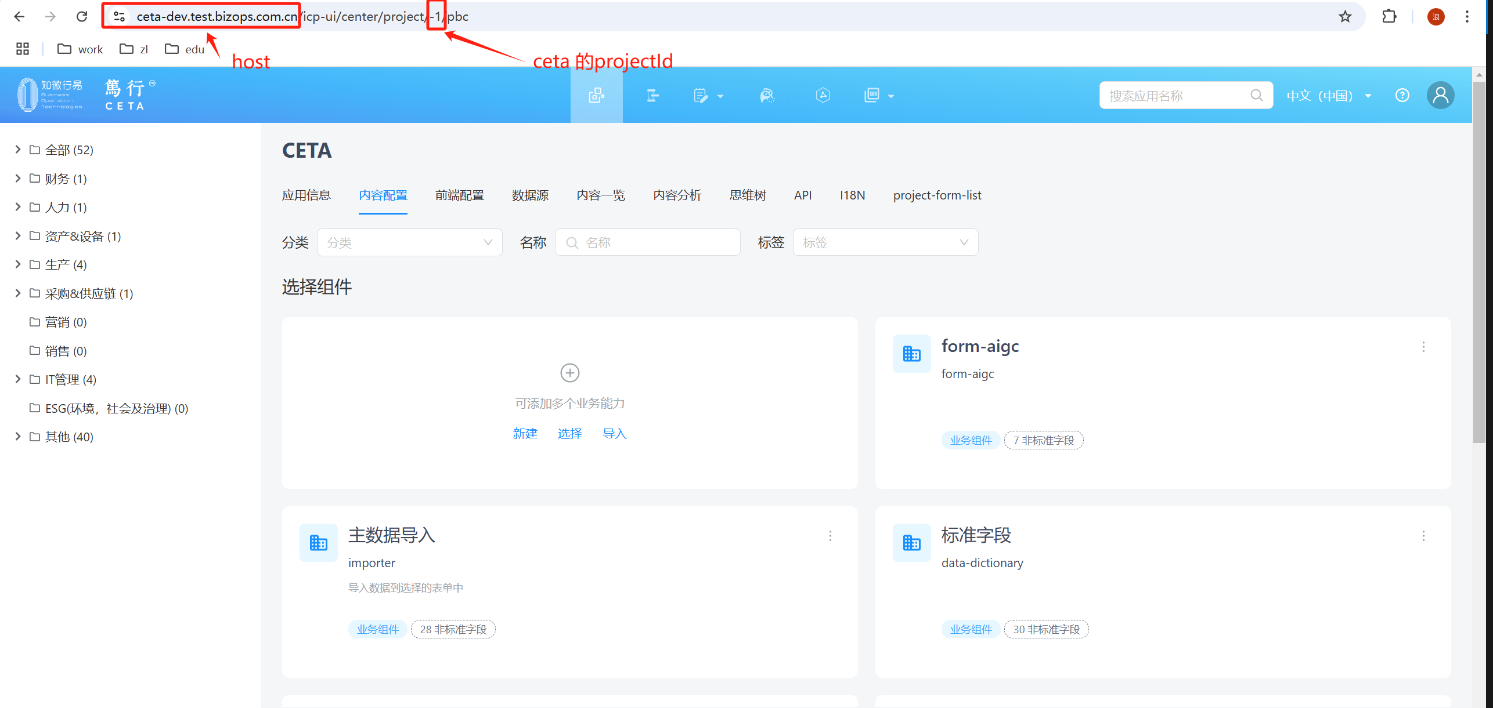Open the 标签 filter dropdown
The width and height of the screenshot is (1493, 708).
tap(886, 242)
